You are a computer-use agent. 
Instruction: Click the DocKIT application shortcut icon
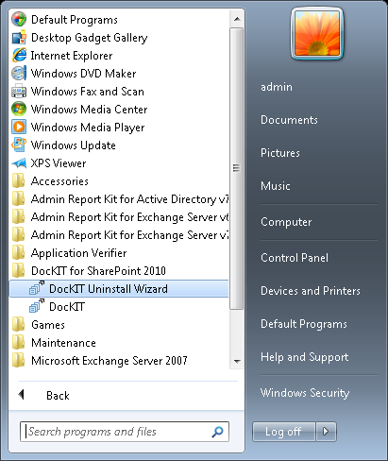37,306
